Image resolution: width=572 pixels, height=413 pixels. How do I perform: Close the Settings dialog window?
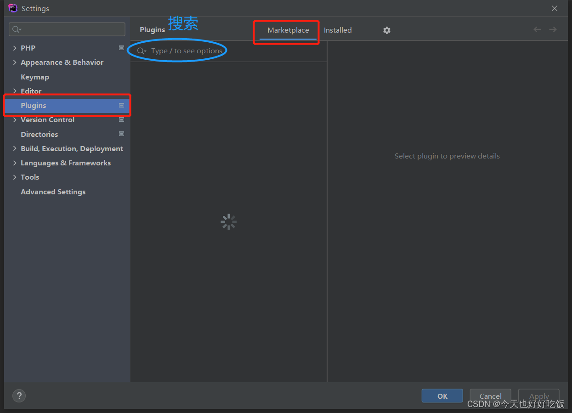555,8
